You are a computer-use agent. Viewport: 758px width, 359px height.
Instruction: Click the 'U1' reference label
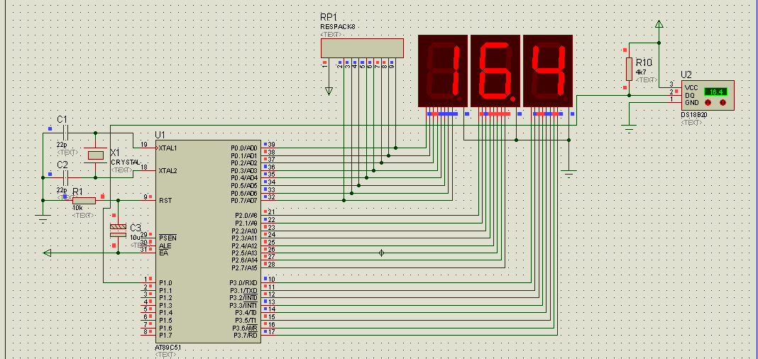pos(160,134)
